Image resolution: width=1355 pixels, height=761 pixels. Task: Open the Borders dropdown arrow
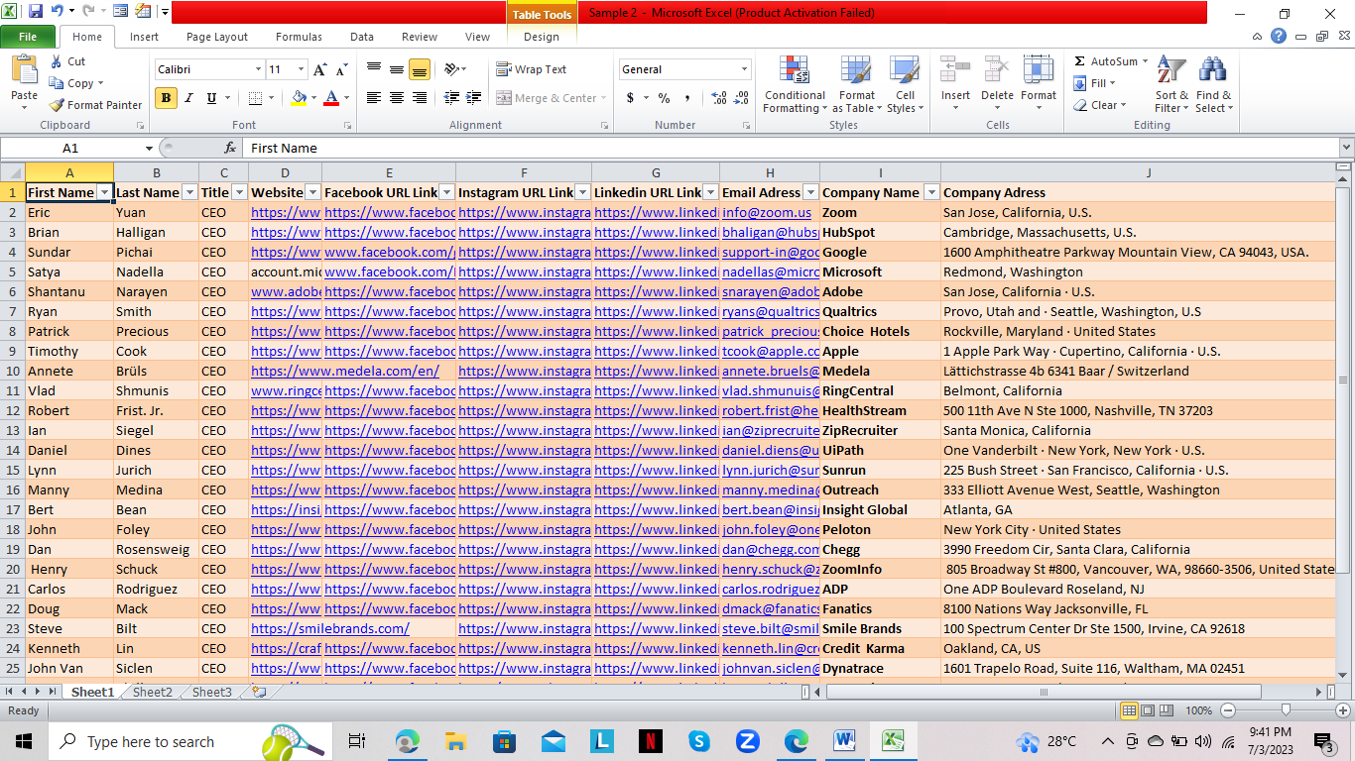272,98
